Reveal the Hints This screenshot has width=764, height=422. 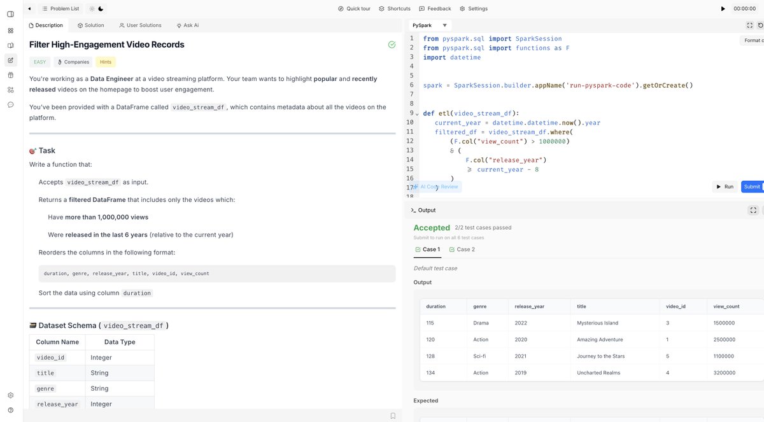coord(106,62)
